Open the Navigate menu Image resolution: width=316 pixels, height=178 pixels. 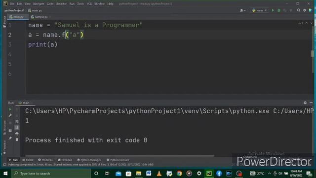[x=39, y=4]
